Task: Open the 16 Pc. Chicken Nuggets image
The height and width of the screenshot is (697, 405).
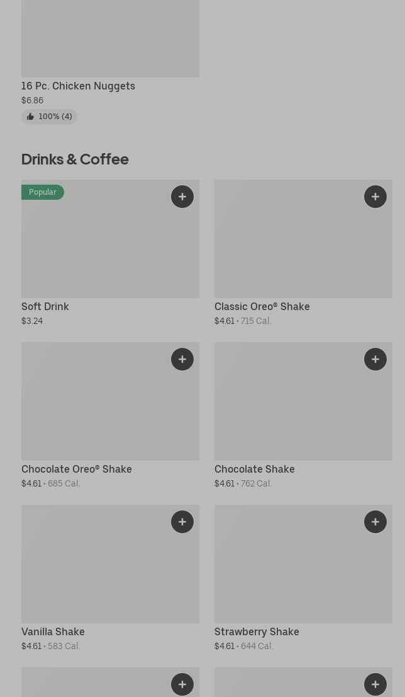Action: pyautogui.click(x=110, y=38)
